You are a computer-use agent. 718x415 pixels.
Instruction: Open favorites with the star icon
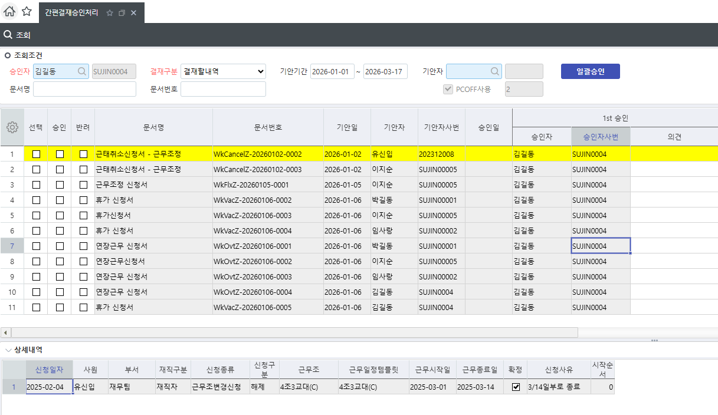[27, 12]
